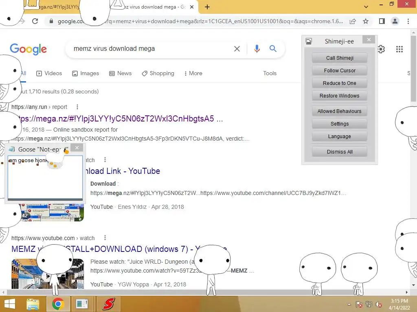This screenshot has height=312, width=417.
Task: Open the muted volume tray icon
Action: [x=379, y=304]
